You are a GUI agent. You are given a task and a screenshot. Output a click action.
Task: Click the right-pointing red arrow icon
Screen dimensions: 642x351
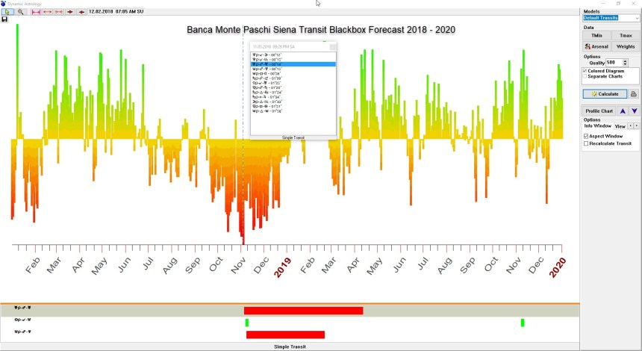70,12
